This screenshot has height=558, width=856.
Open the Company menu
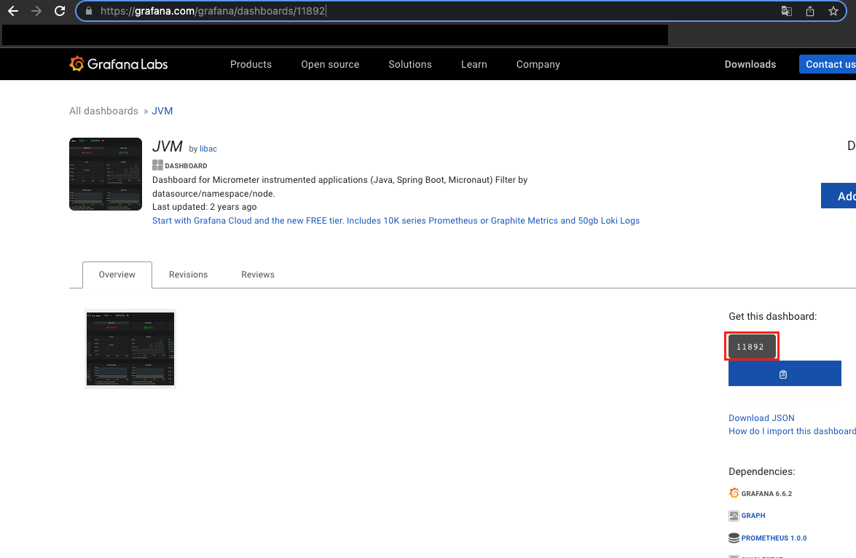[x=538, y=64]
